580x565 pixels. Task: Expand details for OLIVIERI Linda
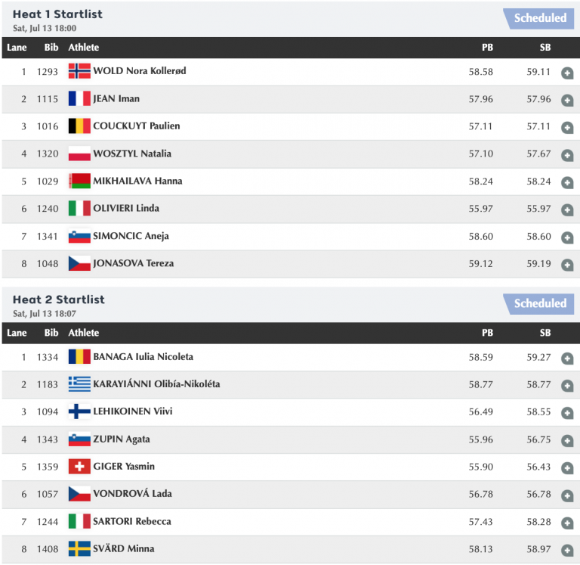tap(567, 211)
